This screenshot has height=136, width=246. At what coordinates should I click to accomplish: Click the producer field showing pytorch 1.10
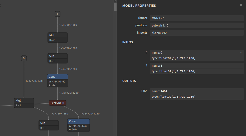(196, 25)
